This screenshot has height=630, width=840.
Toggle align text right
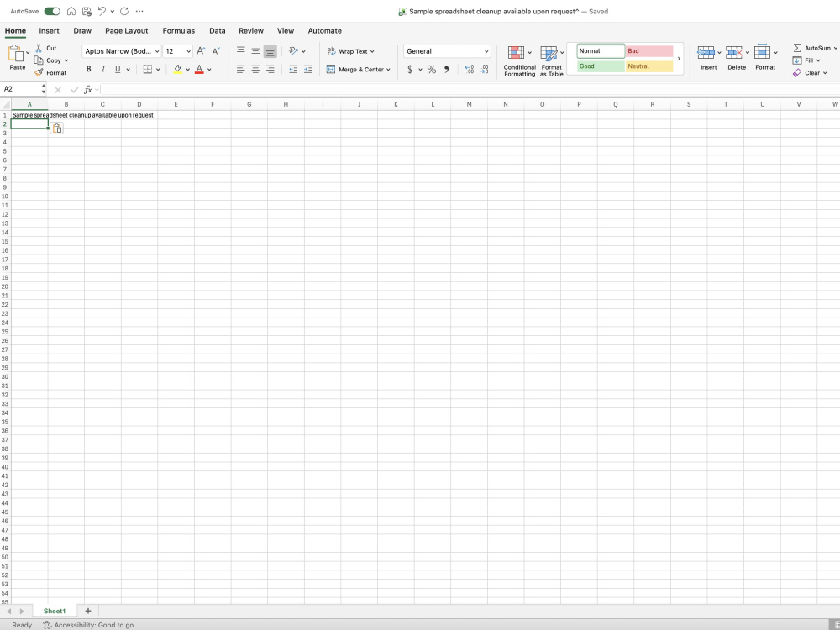coord(270,69)
